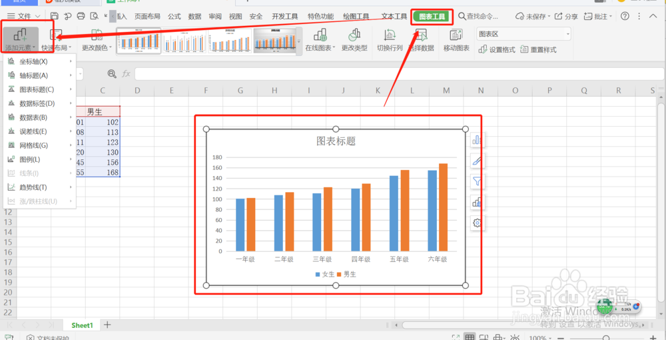The image size is (666, 340).
Task: Open the Review (审阅) tab
Action: click(x=215, y=17)
